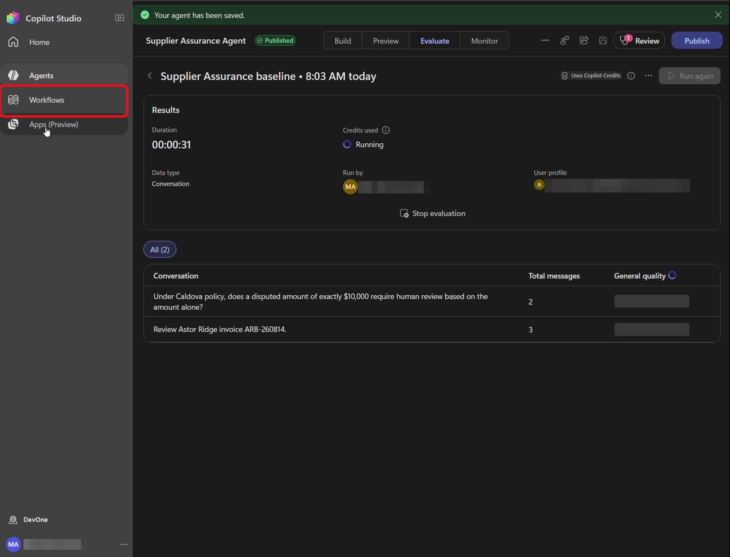Click the save disk icon
The height and width of the screenshot is (557, 730).
click(603, 40)
